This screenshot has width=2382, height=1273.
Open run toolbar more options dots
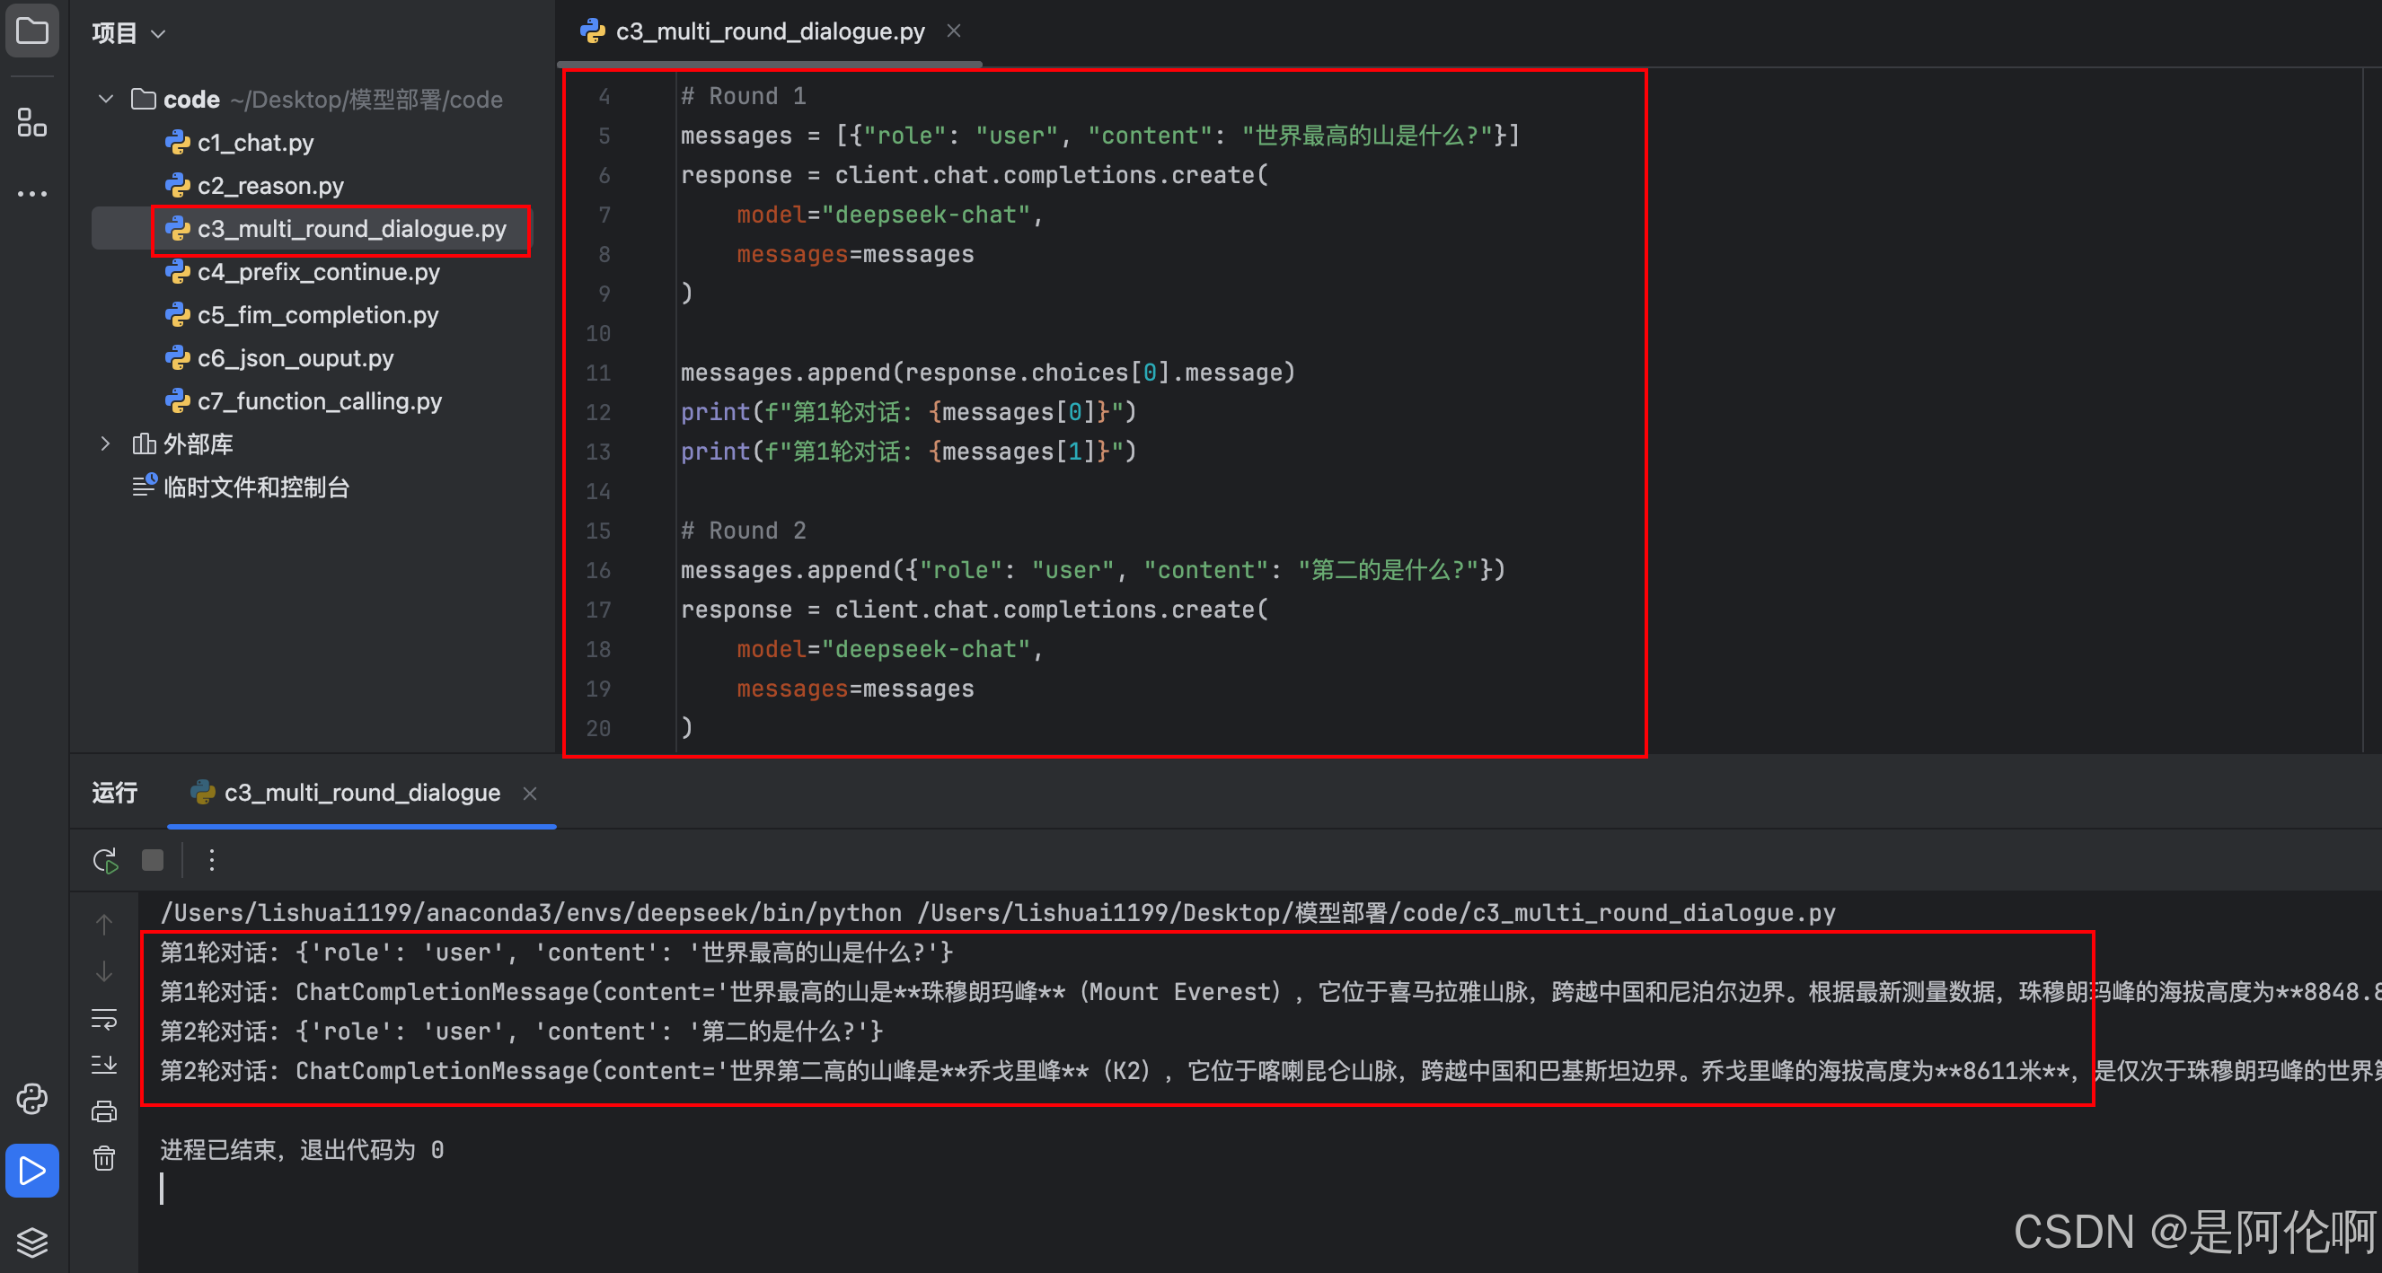tap(212, 861)
